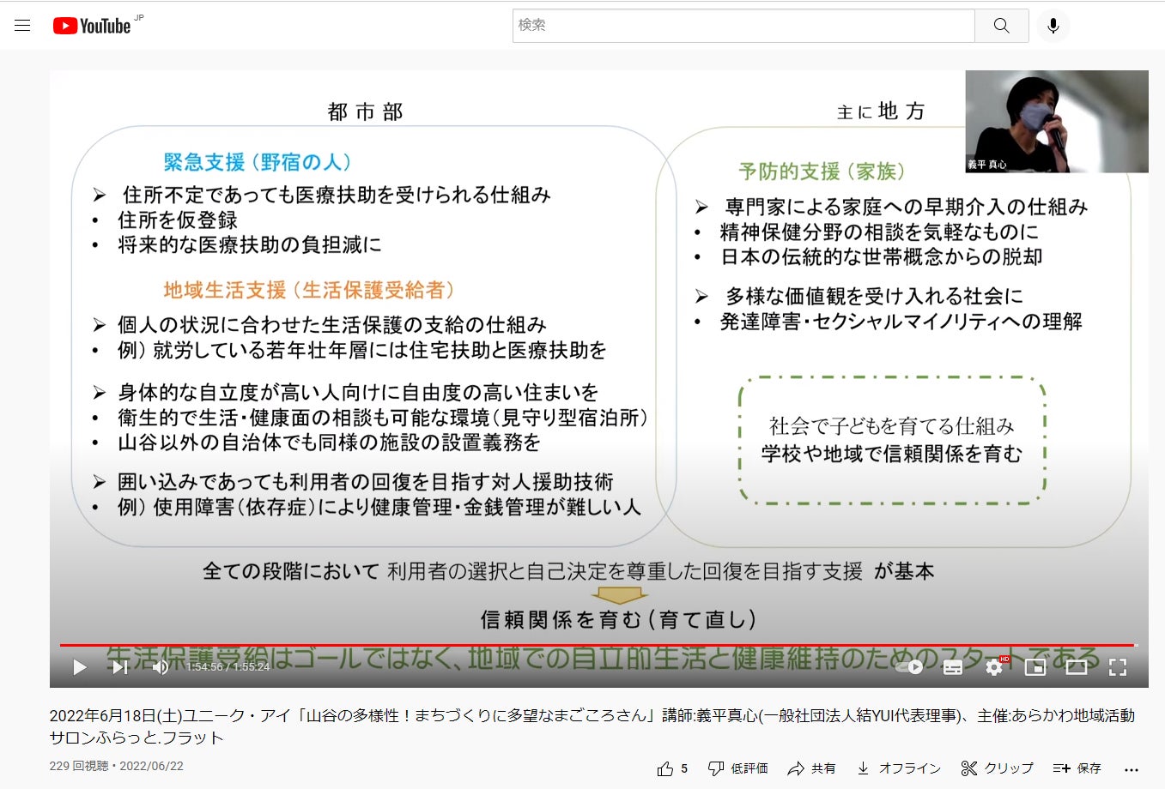Screen dimensions: 1165x789
Task: Open the 保存 save to playlist menu
Action: point(1077,768)
